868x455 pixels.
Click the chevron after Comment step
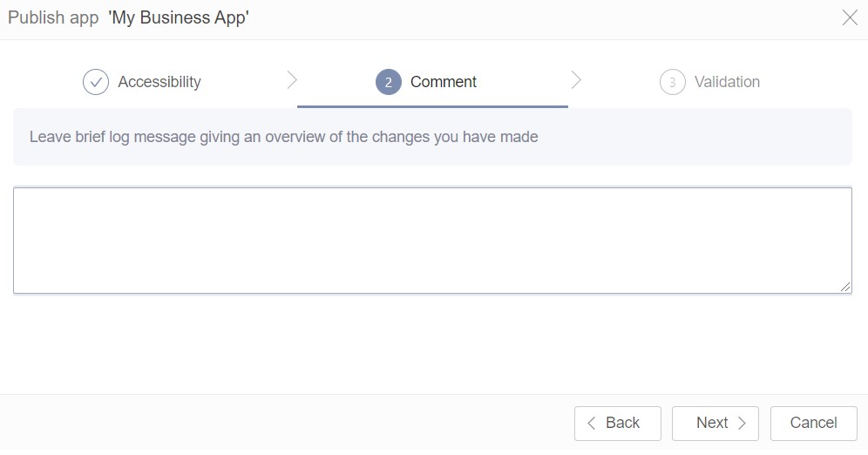[x=576, y=80]
